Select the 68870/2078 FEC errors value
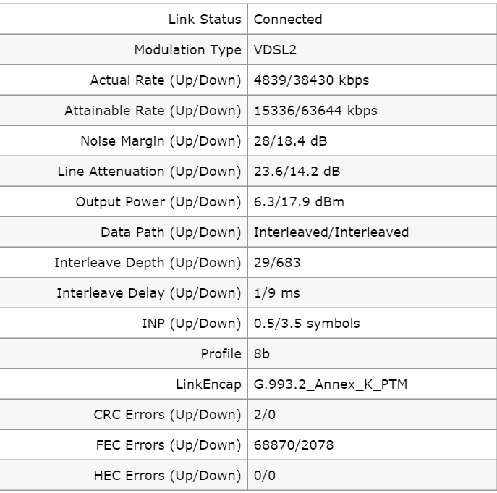This screenshot has width=497, height=493. click(x=294, y=445)
